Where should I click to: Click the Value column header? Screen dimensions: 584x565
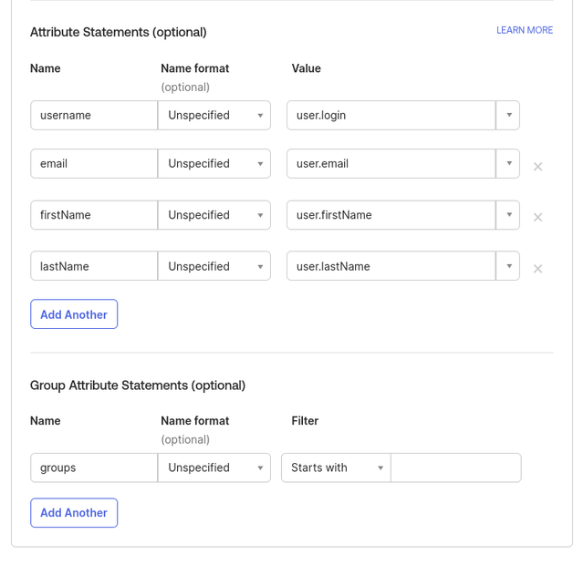pyautogui.click(x=307, y=68)
